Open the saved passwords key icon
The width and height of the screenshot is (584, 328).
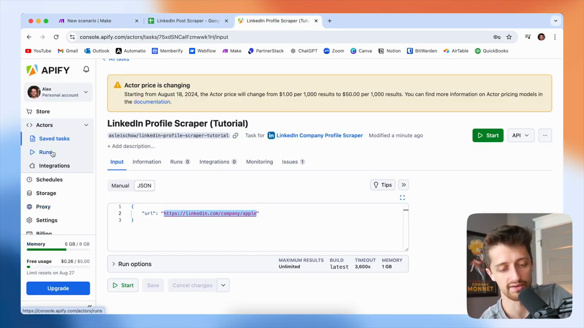[x=497, y=37]
